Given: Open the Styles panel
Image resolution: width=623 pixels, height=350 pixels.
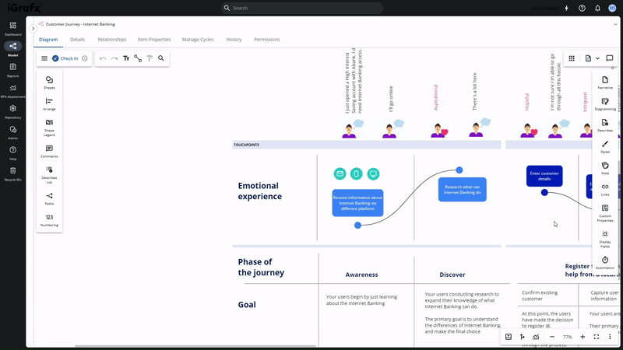Looking at the screenshot, I should 605,146.
